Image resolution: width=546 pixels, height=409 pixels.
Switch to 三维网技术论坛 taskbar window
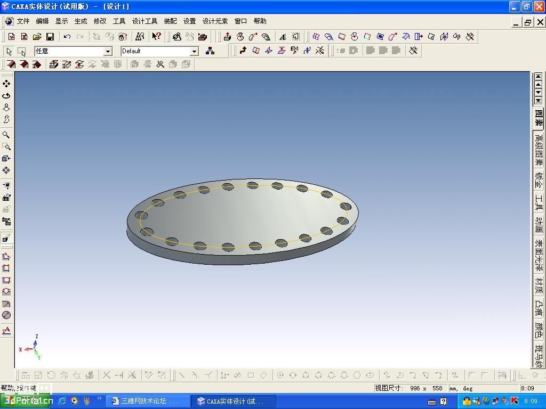pos(147,401)
